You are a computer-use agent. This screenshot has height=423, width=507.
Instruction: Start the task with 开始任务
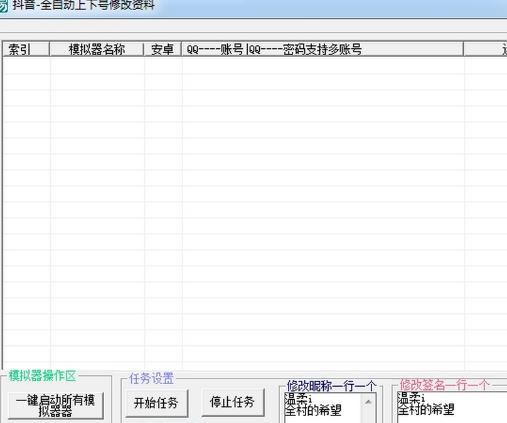[x=156, y=403]
